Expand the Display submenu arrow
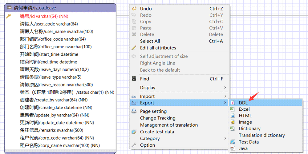Image resolution: width=308 pixels, height=154 pixels. click(x=225, y=87)
